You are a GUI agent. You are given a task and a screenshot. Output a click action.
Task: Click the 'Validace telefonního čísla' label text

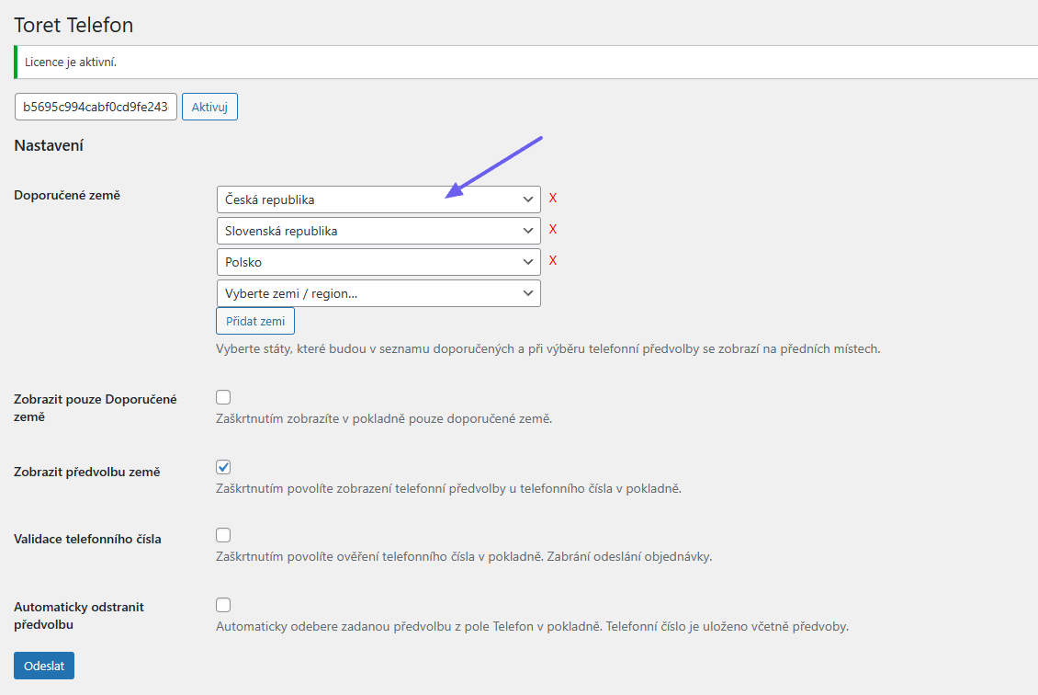tap(87, 540)
